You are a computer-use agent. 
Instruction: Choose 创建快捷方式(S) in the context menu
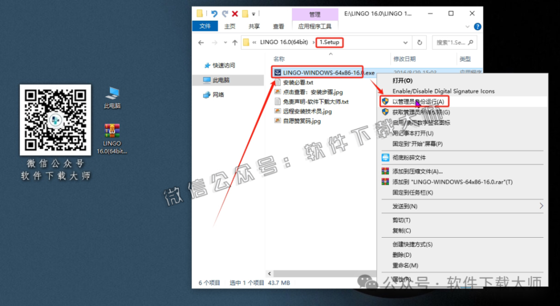(463, 245)
